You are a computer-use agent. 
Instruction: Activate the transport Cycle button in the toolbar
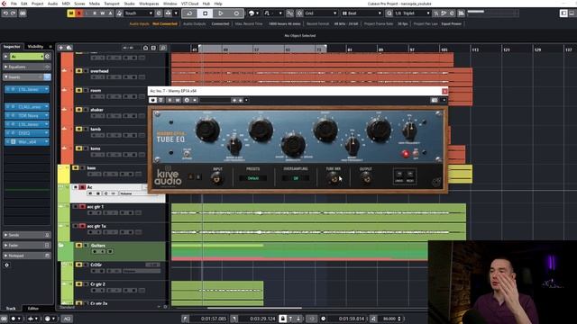189,13
